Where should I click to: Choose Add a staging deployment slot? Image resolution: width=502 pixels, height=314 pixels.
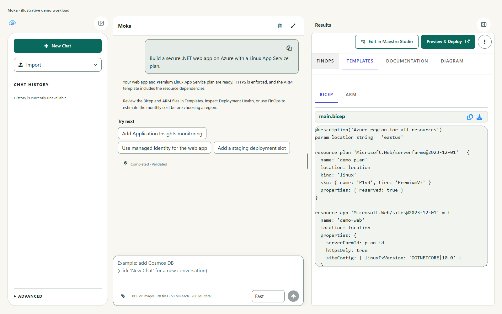pyautogui.click(x=252, y=148)
